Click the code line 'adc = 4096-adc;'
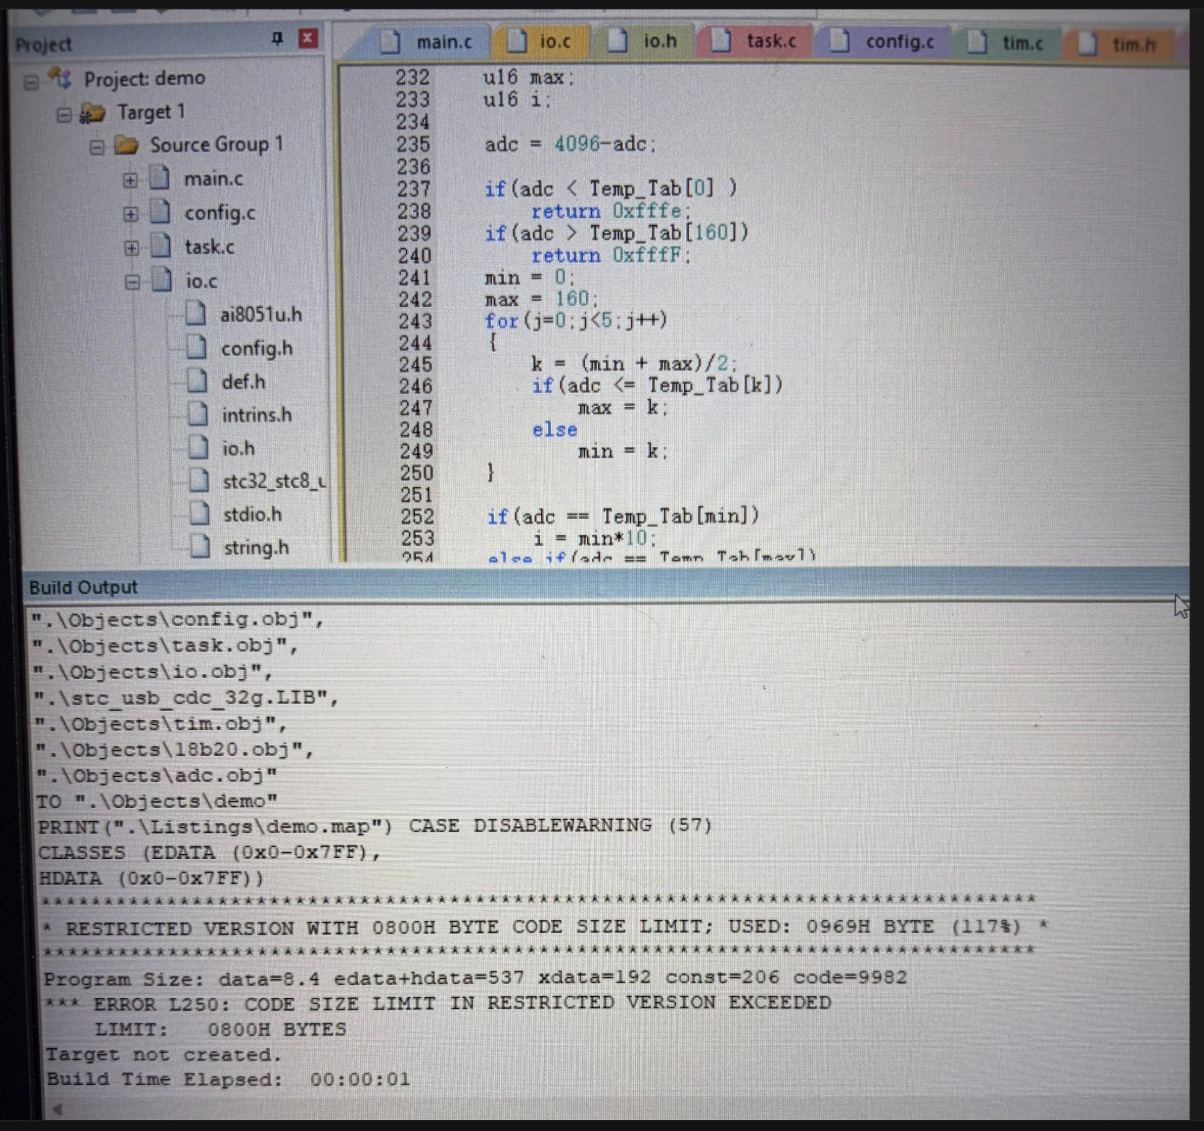 (x=570, y=144)
